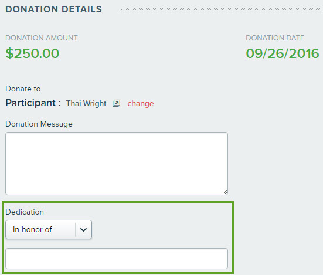This screenshot has width=323, height=275.
Task: Click the chevron arrow on dedication dropdown
Action: tap(83, 230)
